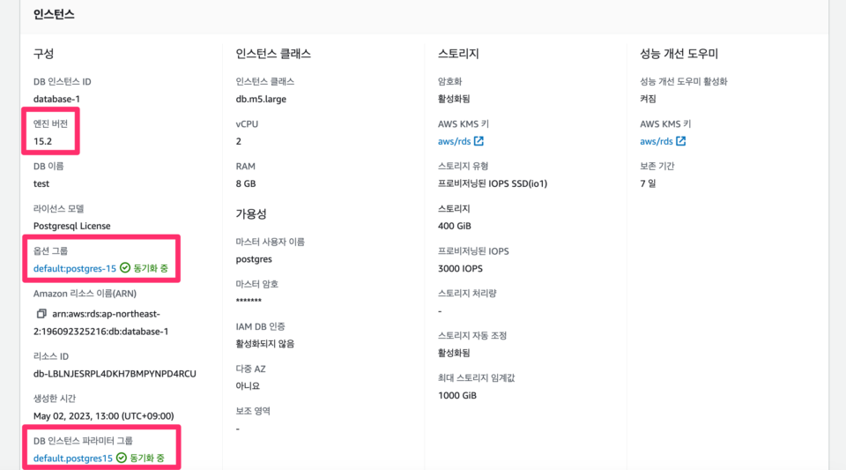Click external link icon beside storage aws/rds
The image size is (846, 470).
pyautogui.click(x=479, y=141)
